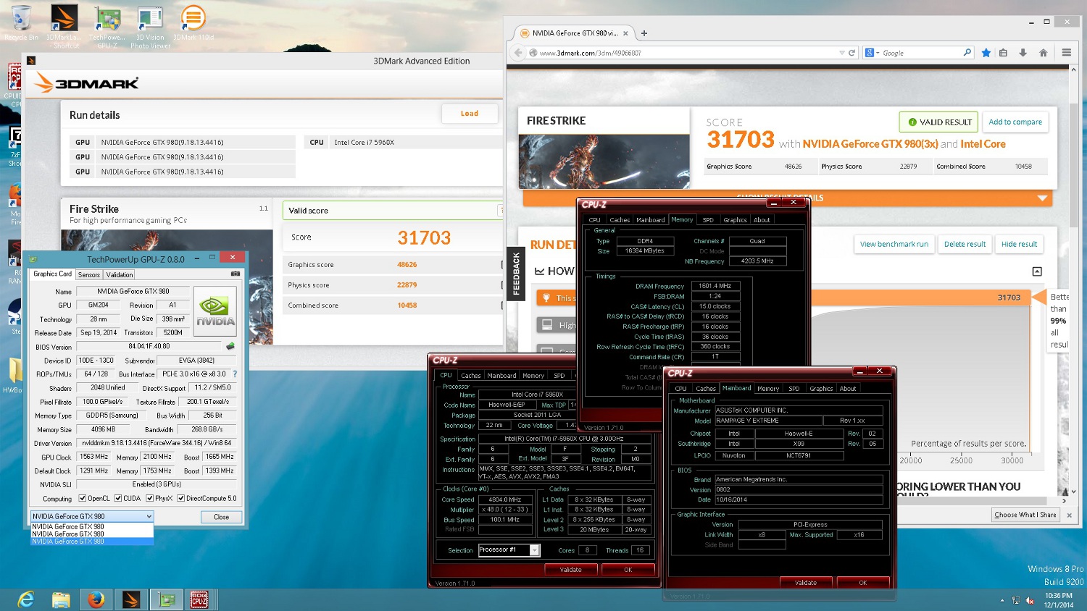Toggle the CUDA checkbox in GPU-Z
The height and width of the screenshot is (611, 1087).
118,498
